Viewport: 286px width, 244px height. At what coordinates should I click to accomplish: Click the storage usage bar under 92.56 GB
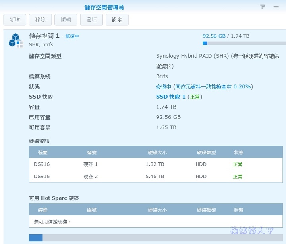(x=244, y=43)
